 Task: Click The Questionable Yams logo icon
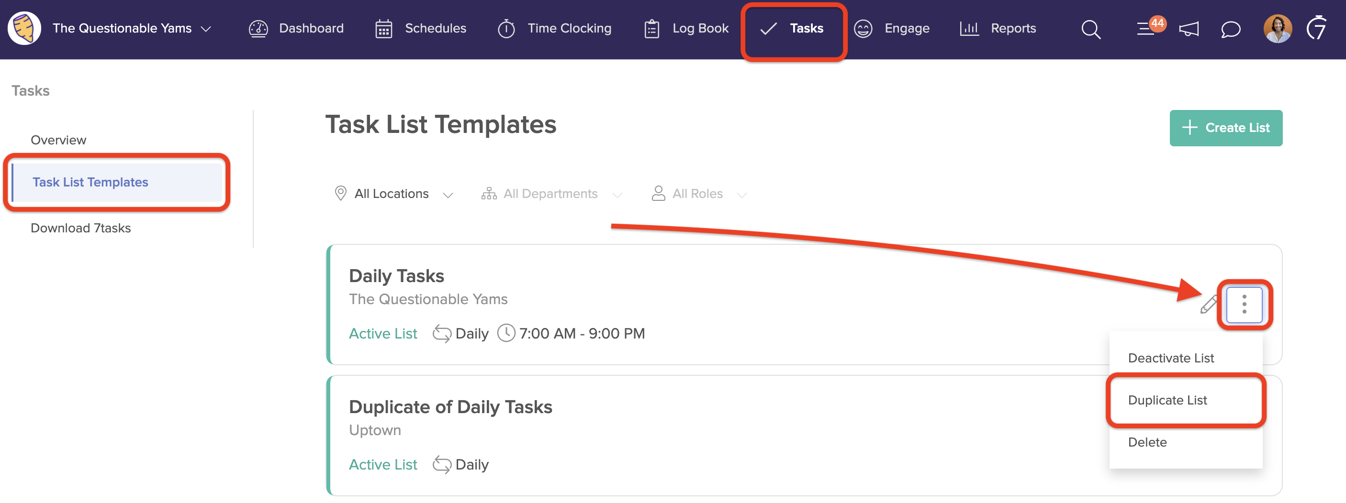[24, 28]
